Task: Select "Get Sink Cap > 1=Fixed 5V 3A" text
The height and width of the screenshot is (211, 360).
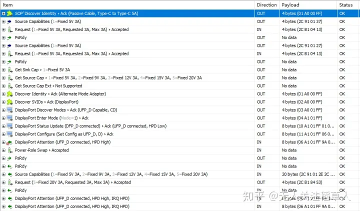Action: [42, 70]
